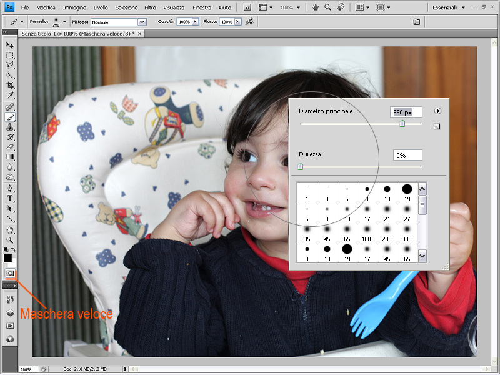The width and height of the screenshot is (500, 375).
Task: Toggle Quick Mask (Maschera veloce) mode
Action: pos(10,274)
